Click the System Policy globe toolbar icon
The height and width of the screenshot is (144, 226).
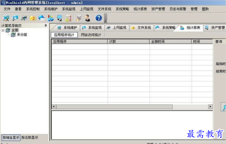pos(41,18)
